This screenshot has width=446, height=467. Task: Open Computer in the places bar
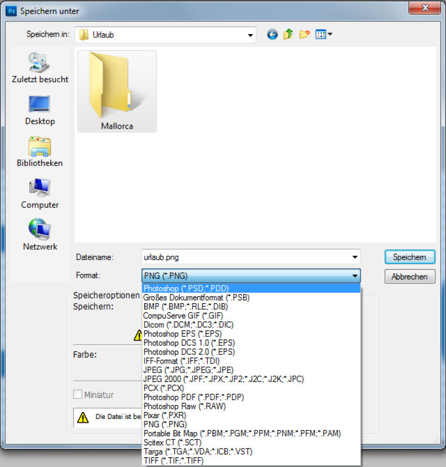[x=40, y=194]
